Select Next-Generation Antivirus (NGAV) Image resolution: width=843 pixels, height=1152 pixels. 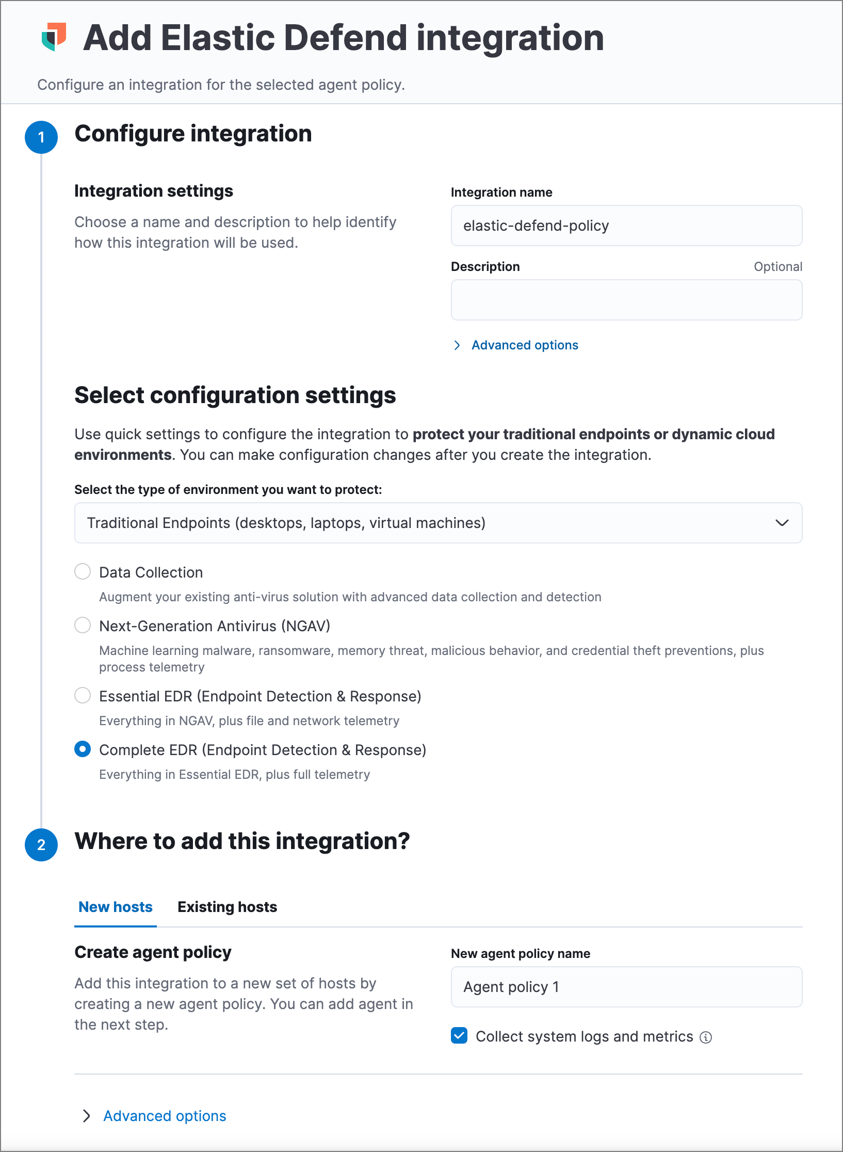83,625
